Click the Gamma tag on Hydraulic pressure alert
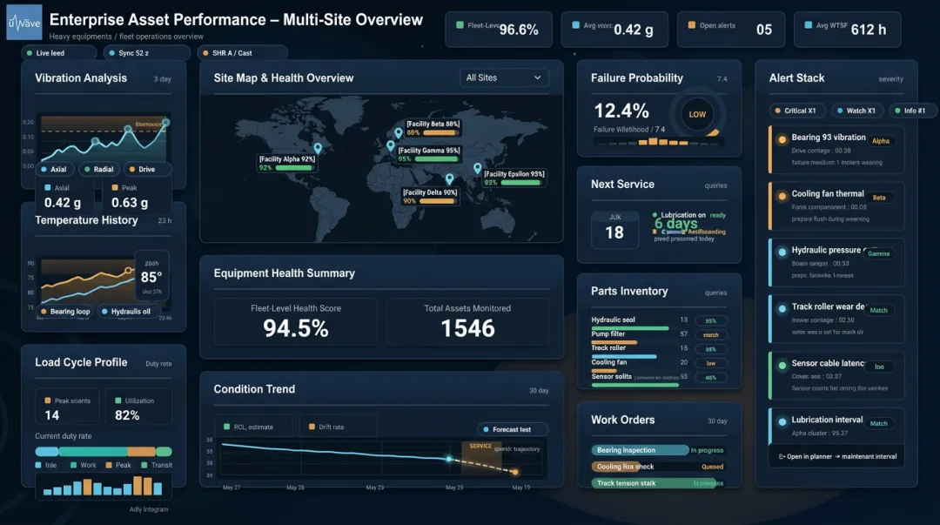 tap(878, 254)
